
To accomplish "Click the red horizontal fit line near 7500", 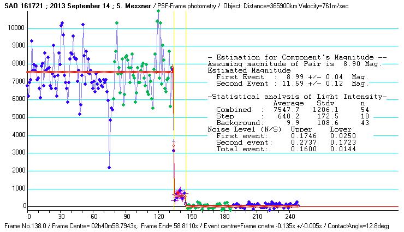I will point(82,72).
